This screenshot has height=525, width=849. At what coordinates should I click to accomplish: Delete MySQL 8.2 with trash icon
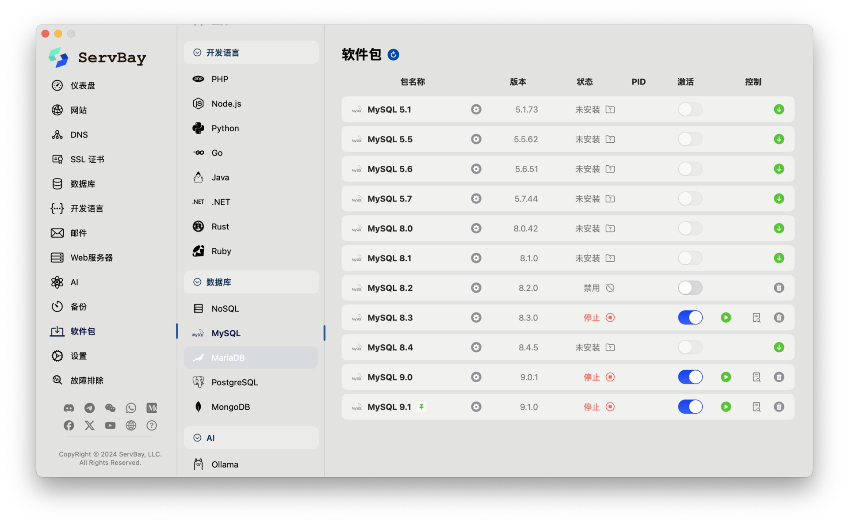click(x=779, y=288)
